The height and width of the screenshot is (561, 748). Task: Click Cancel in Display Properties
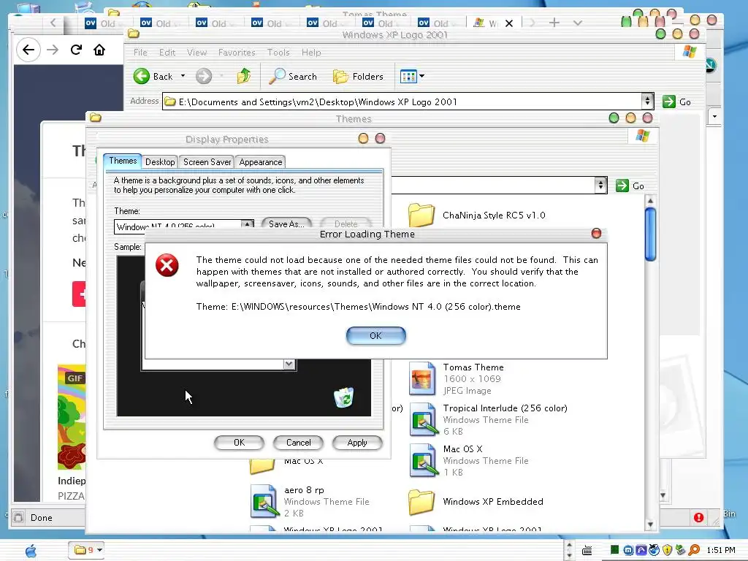coord(298,443)
